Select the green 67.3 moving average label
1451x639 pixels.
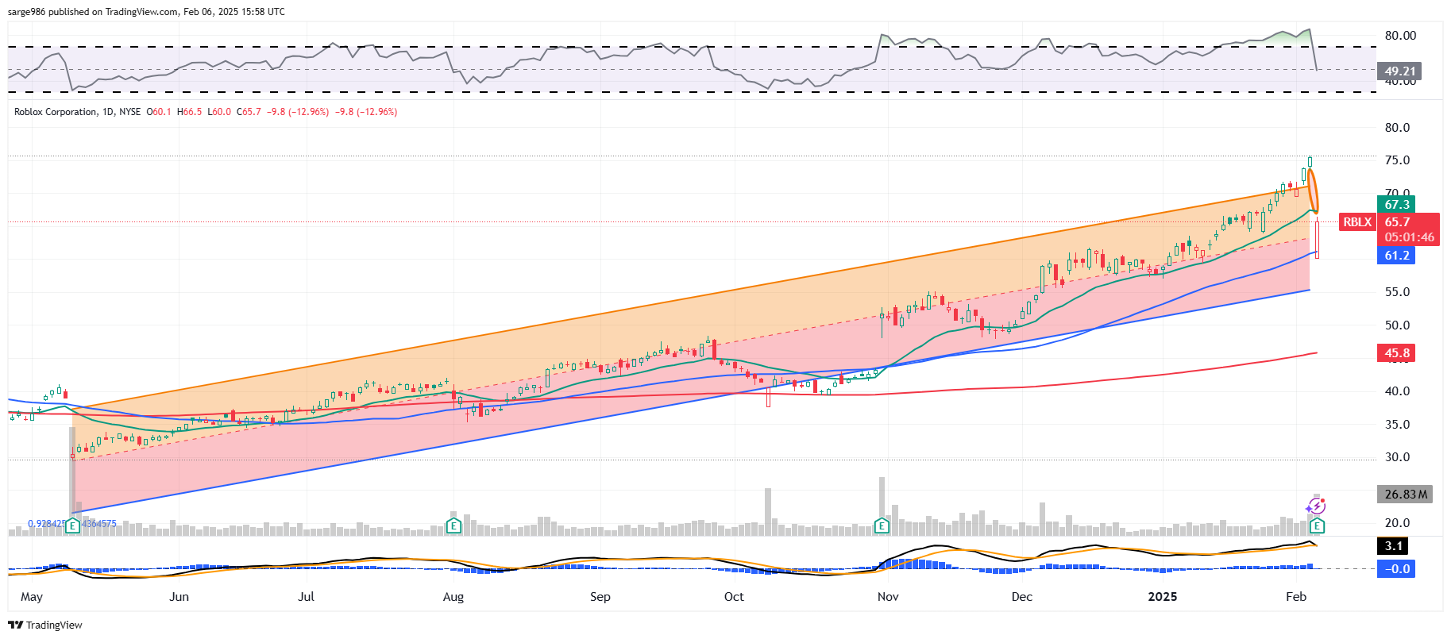tap(1397, 205)
